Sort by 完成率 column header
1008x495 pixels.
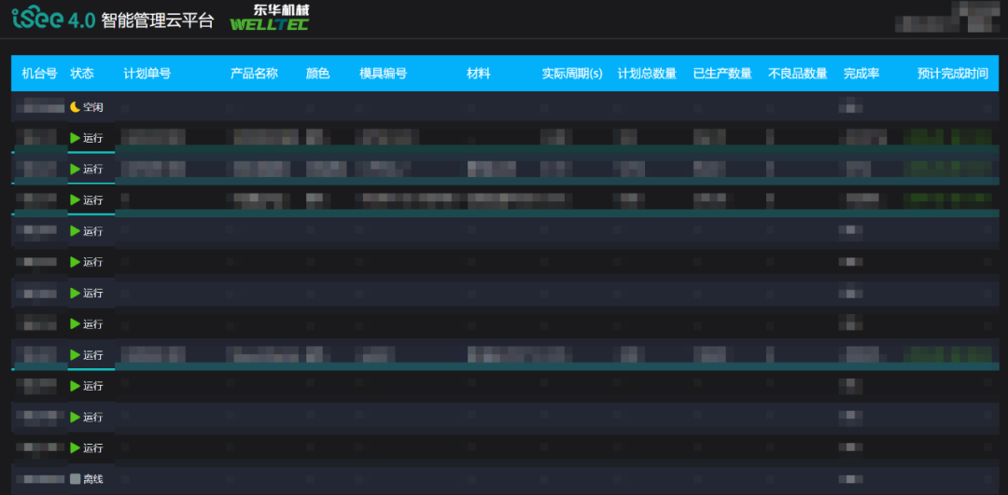[x=861, y=74]
